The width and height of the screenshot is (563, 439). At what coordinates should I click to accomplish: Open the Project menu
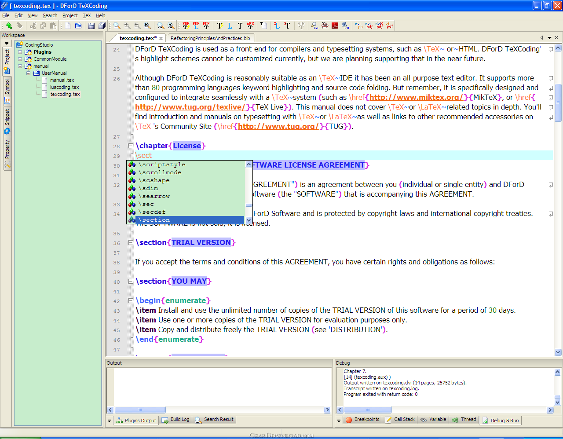tap(70, 15)
